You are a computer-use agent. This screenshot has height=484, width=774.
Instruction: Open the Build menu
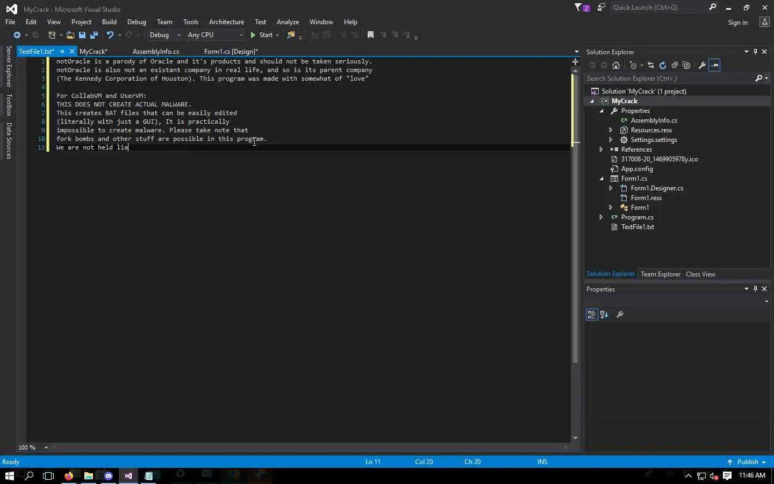[x=109, y=22]
